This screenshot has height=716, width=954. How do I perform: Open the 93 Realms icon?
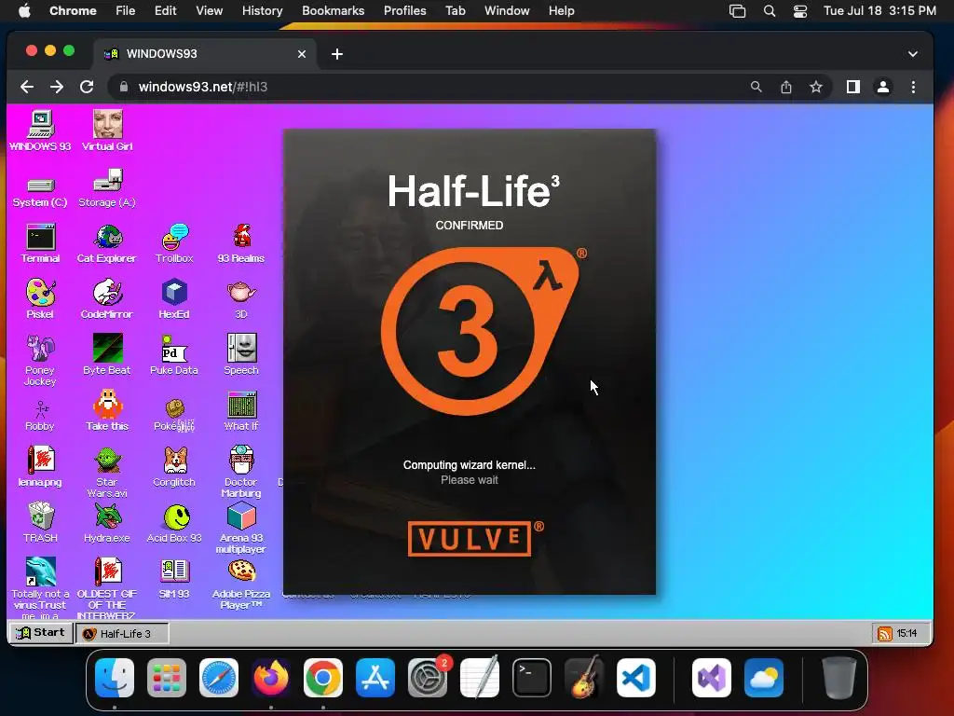click(x=241, y=243)
